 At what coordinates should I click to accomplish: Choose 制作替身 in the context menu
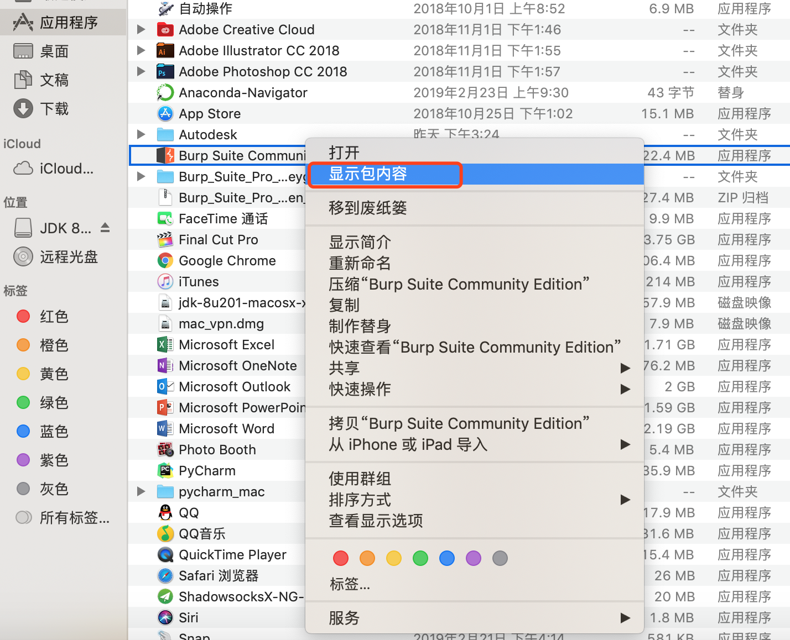coord(474,326)
